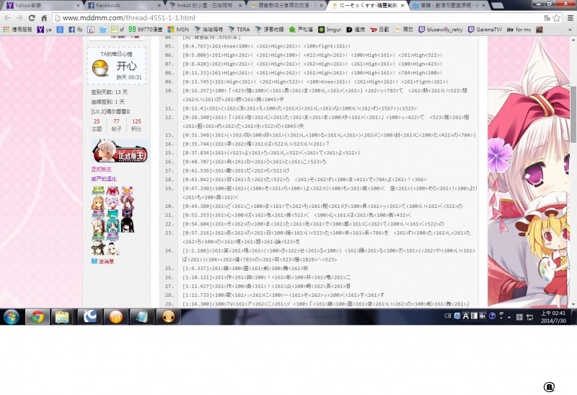The image size is (577, 395).
Task: Open Chrome from the taskbar
Action: tap(37, 317)
